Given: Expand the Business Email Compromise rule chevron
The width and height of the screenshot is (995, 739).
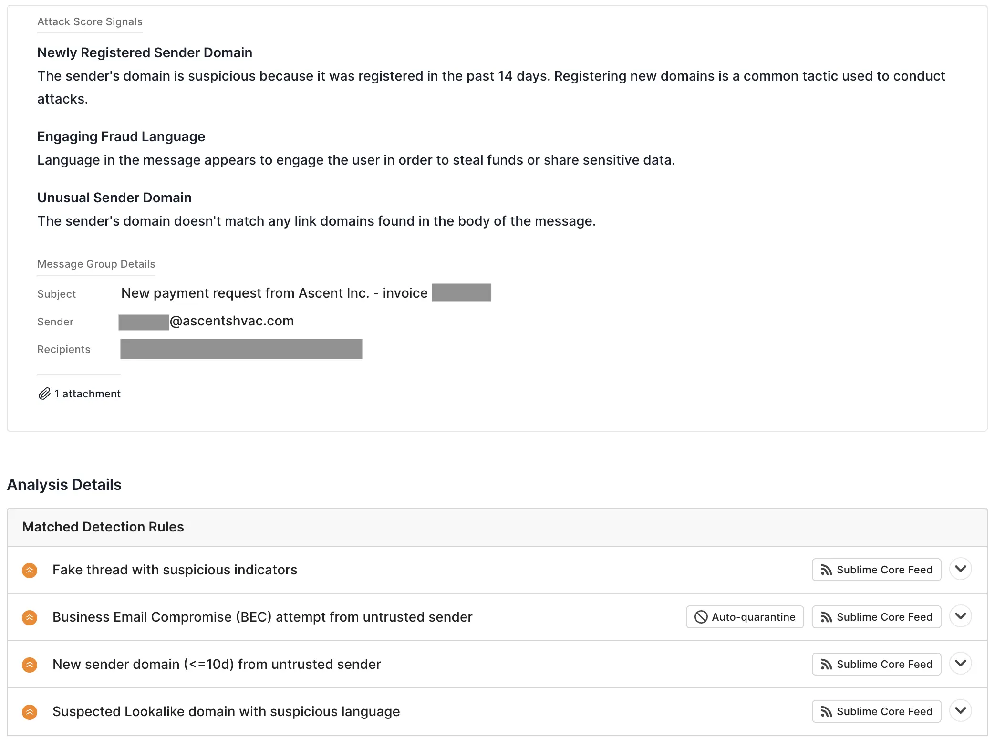Looking at the screenshot, I should point(960,616).
